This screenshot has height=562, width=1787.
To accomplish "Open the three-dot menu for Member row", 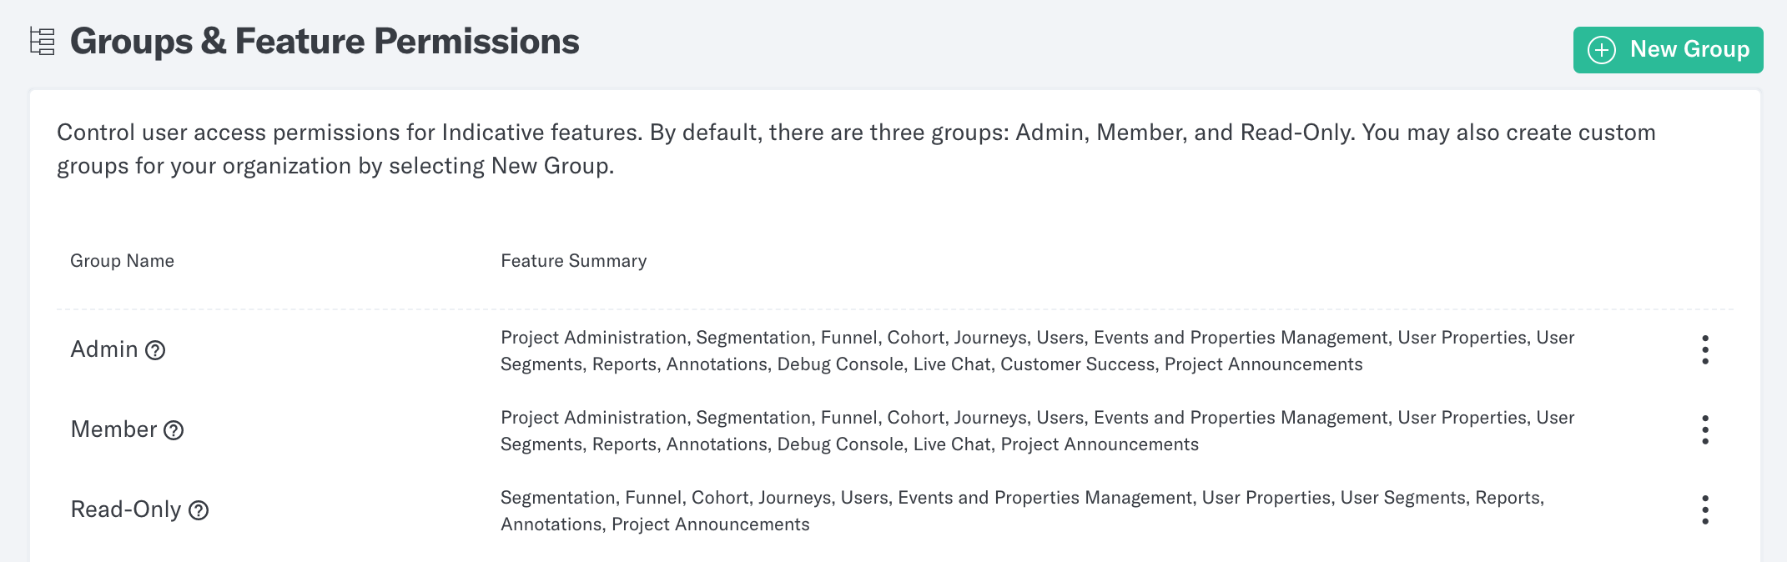I will [x=1705, y=430].
